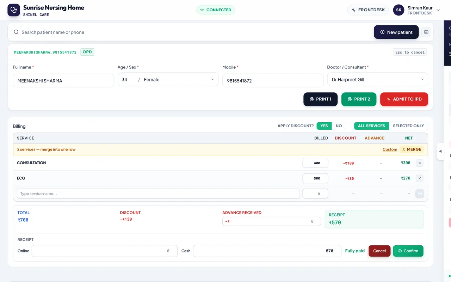Set apply discount to NO
The image size is (451, 282).
(339, 126)
